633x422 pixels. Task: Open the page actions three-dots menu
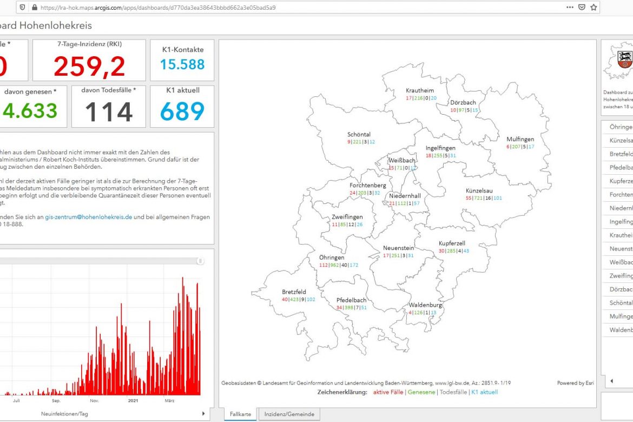click(570, 8)
